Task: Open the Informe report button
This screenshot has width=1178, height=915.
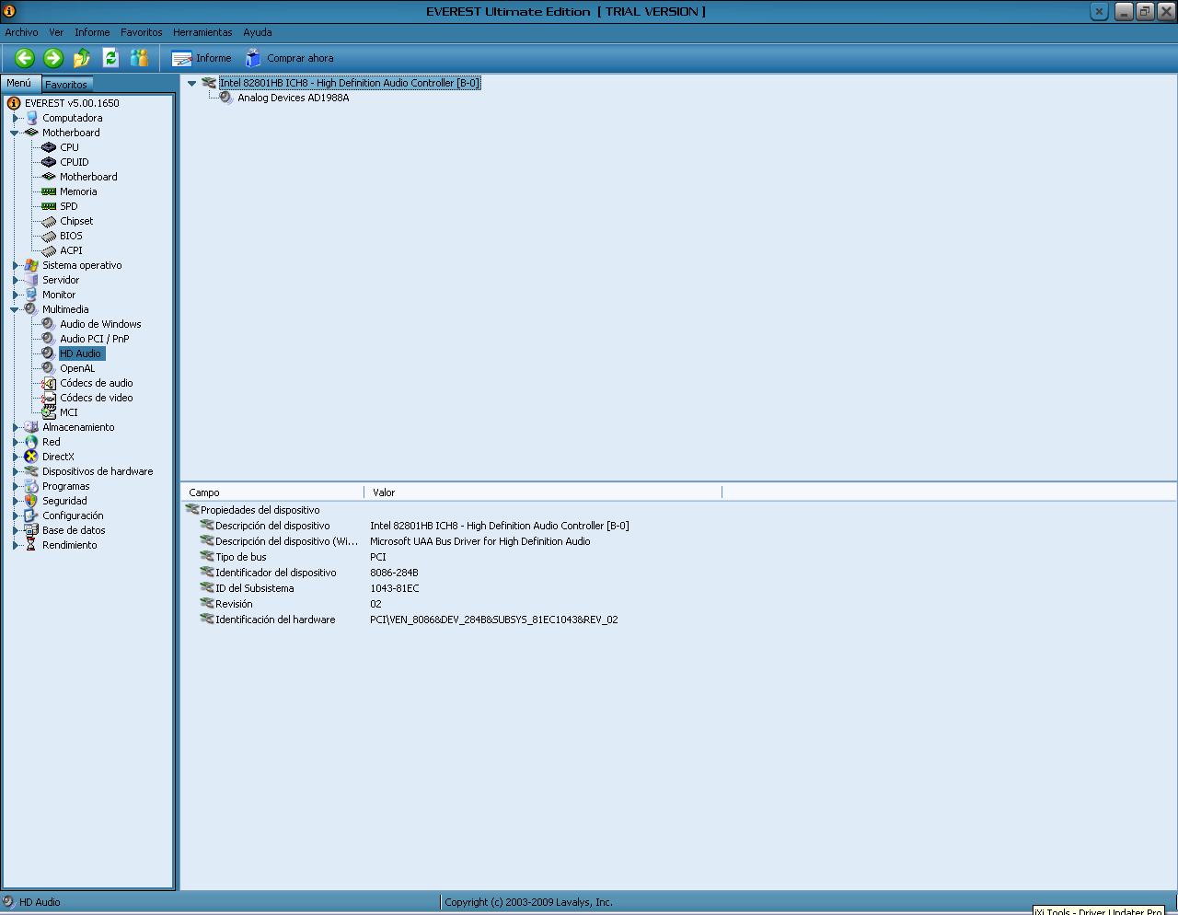Action: [202, 58]
